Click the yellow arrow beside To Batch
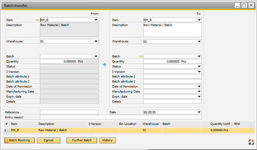Screen dimensions: 257x150 (x=141, y=56)
